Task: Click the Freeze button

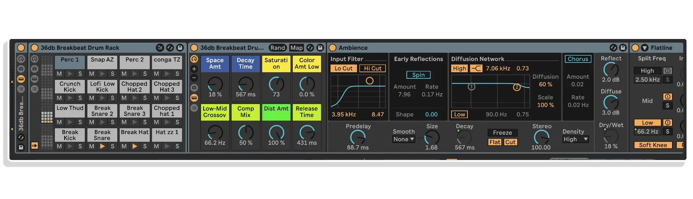Action: (502, 133)
